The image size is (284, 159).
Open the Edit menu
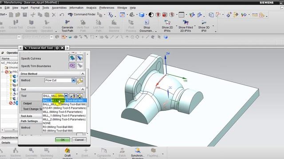pyautogui.click(x=7, y=8)
